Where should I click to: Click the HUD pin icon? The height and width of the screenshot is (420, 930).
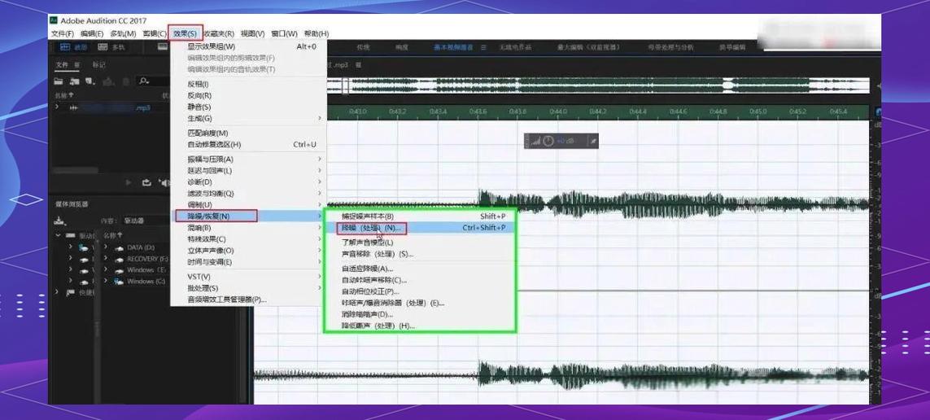click(x=592, y=141)
